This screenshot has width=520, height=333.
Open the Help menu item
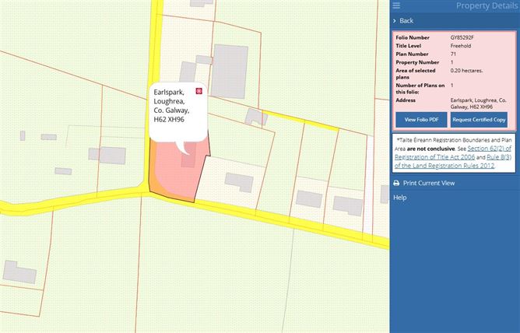399,198
